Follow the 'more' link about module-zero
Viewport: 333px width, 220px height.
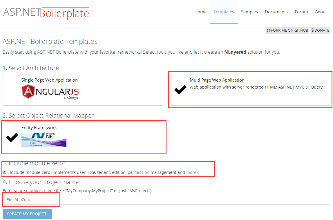point(191,172)
